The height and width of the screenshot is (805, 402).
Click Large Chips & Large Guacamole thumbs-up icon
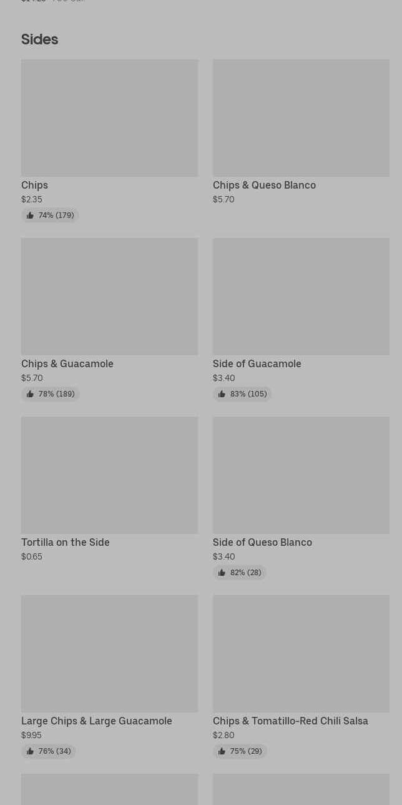[30, 751]
